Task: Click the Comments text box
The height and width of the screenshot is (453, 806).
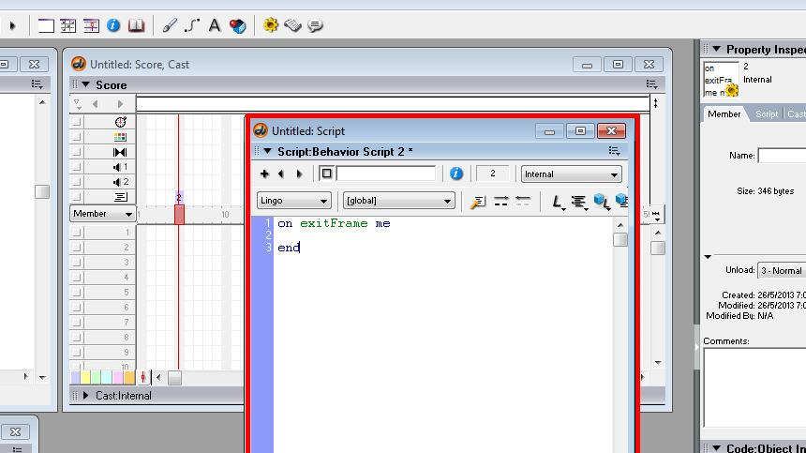Action: tap(754, 387)
